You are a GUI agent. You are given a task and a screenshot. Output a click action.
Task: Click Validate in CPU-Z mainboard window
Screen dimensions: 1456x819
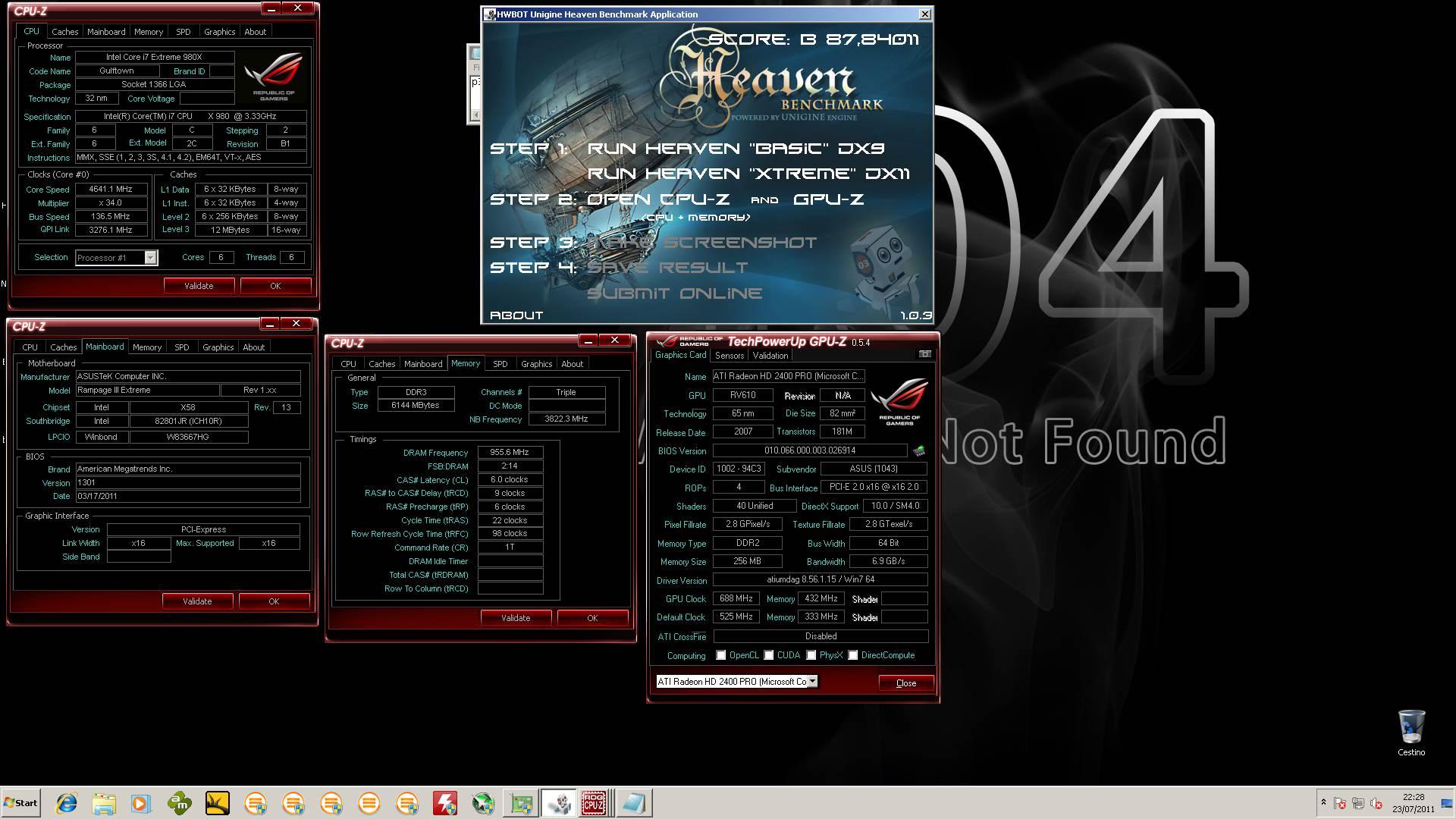(x=197, y=601)
